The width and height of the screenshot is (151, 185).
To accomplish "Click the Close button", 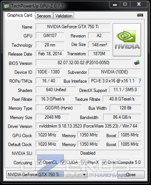I will coord(131,175).
